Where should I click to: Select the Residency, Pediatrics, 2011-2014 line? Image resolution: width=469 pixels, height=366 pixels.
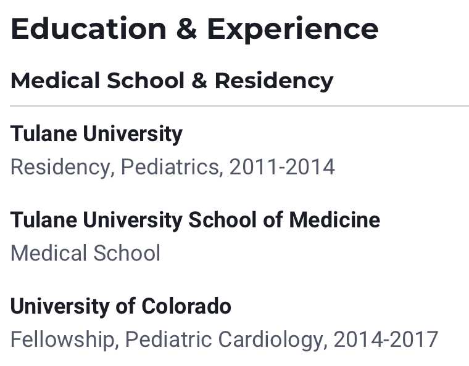(x=173, y=167)
